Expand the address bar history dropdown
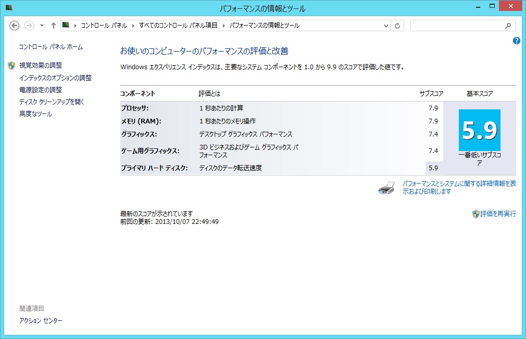Screen dimensions: 526x339 [386, 26]
